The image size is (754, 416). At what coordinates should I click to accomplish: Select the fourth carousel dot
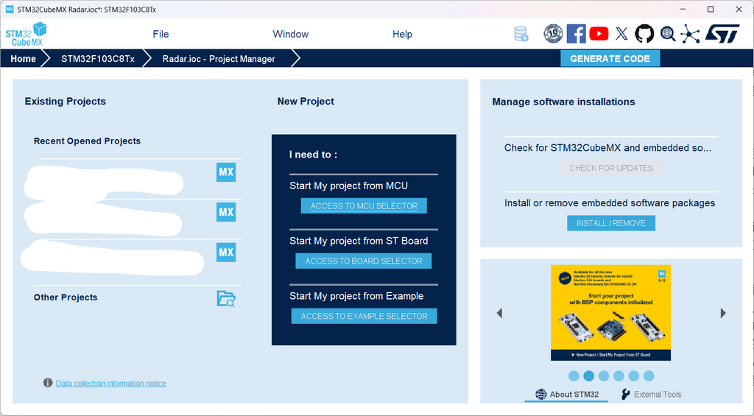click(x=619, y=376)
